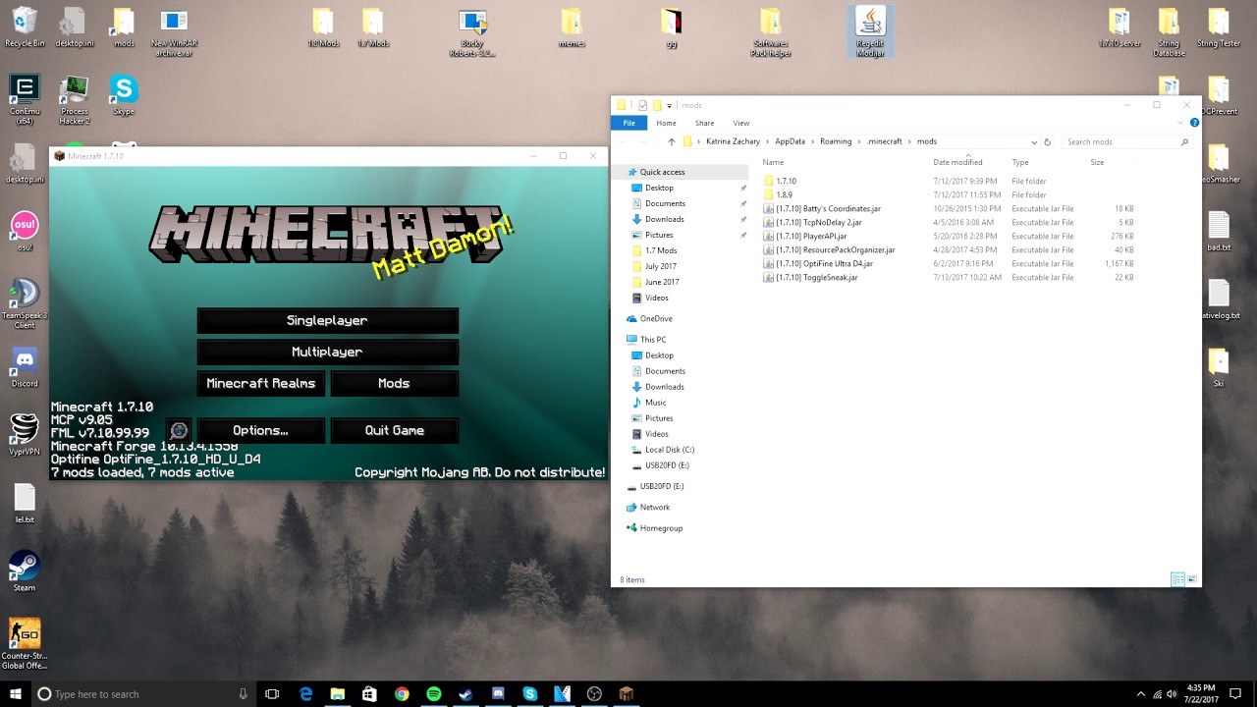This screenshot has height=707, width=1257.
Task: Open Discord desktop shortcut
Action: [25, 366]
